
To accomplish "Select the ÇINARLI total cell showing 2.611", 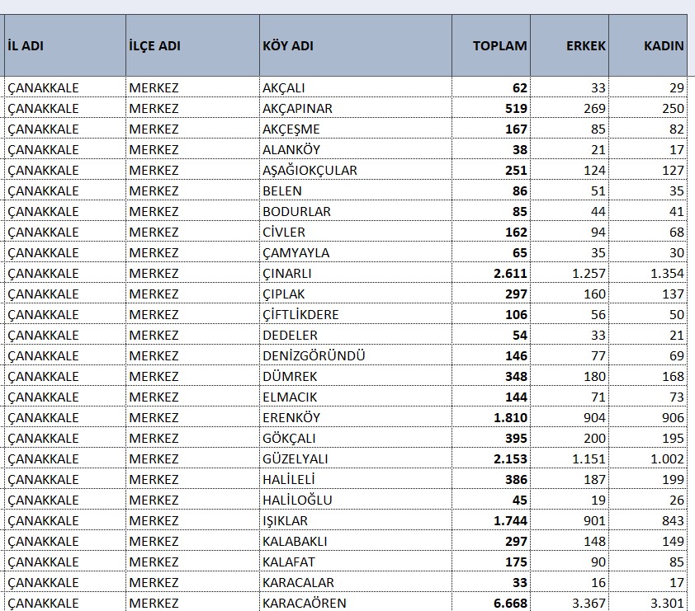I will pyautogui.click(x=510, y=273).
